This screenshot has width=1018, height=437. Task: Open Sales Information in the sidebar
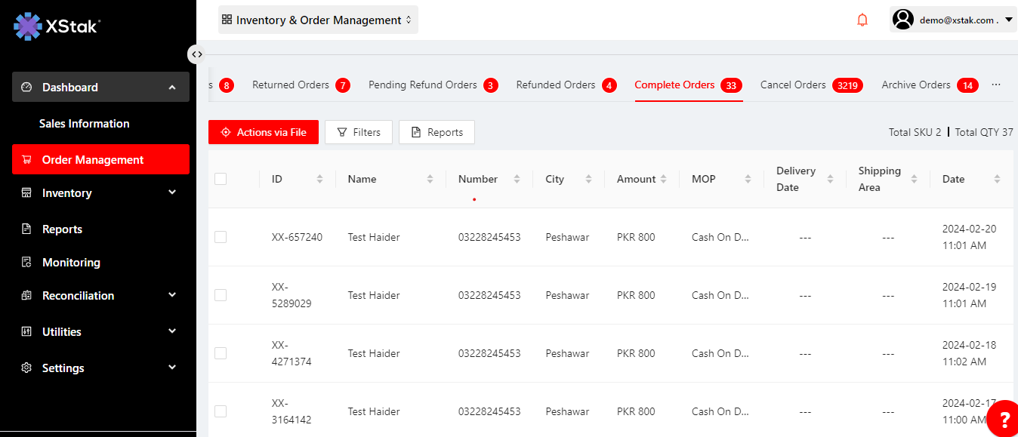[85, 124]
